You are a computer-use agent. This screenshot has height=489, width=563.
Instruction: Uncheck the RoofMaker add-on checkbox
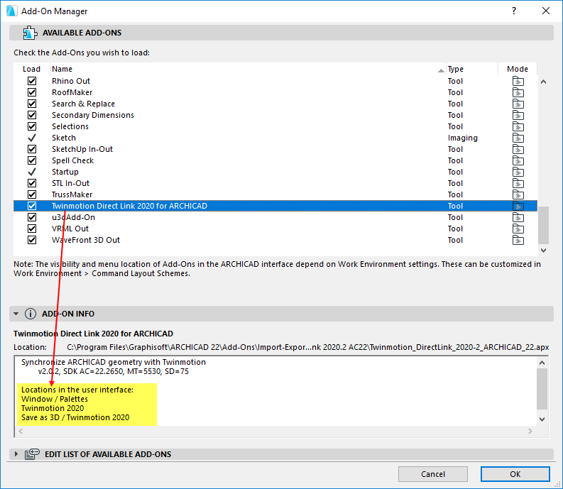pyautogui.click(x=32, y=92)
